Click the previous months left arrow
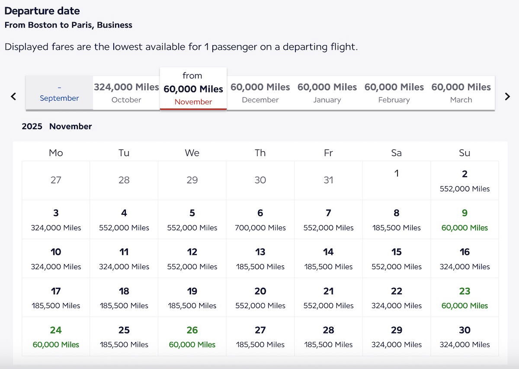This screenshot has width=519, height=369. coord(13,96)
